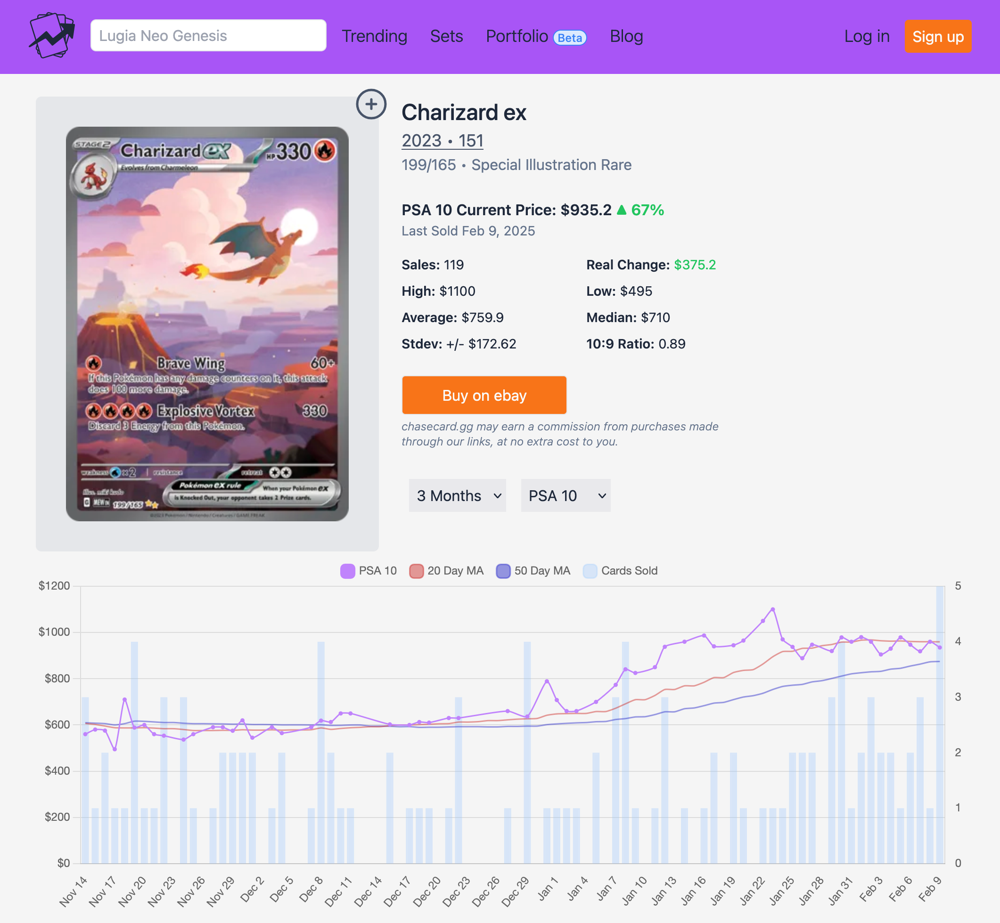Image resolution: width=1000 pixels, height=923 pixels.
Task: Click the Average: $759.9 stat
Action: pos(453,318)
